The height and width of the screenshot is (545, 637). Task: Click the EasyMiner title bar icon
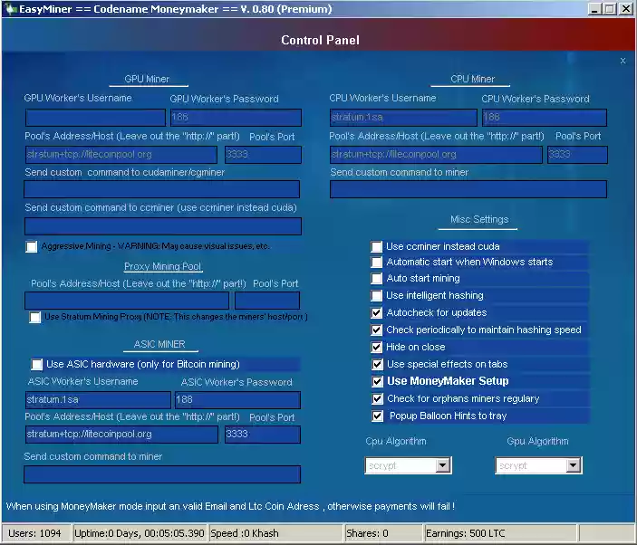11,8
